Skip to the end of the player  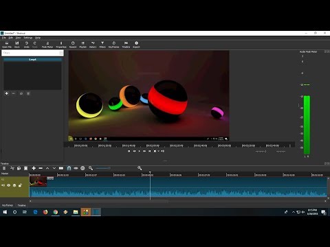pos(150,151)
